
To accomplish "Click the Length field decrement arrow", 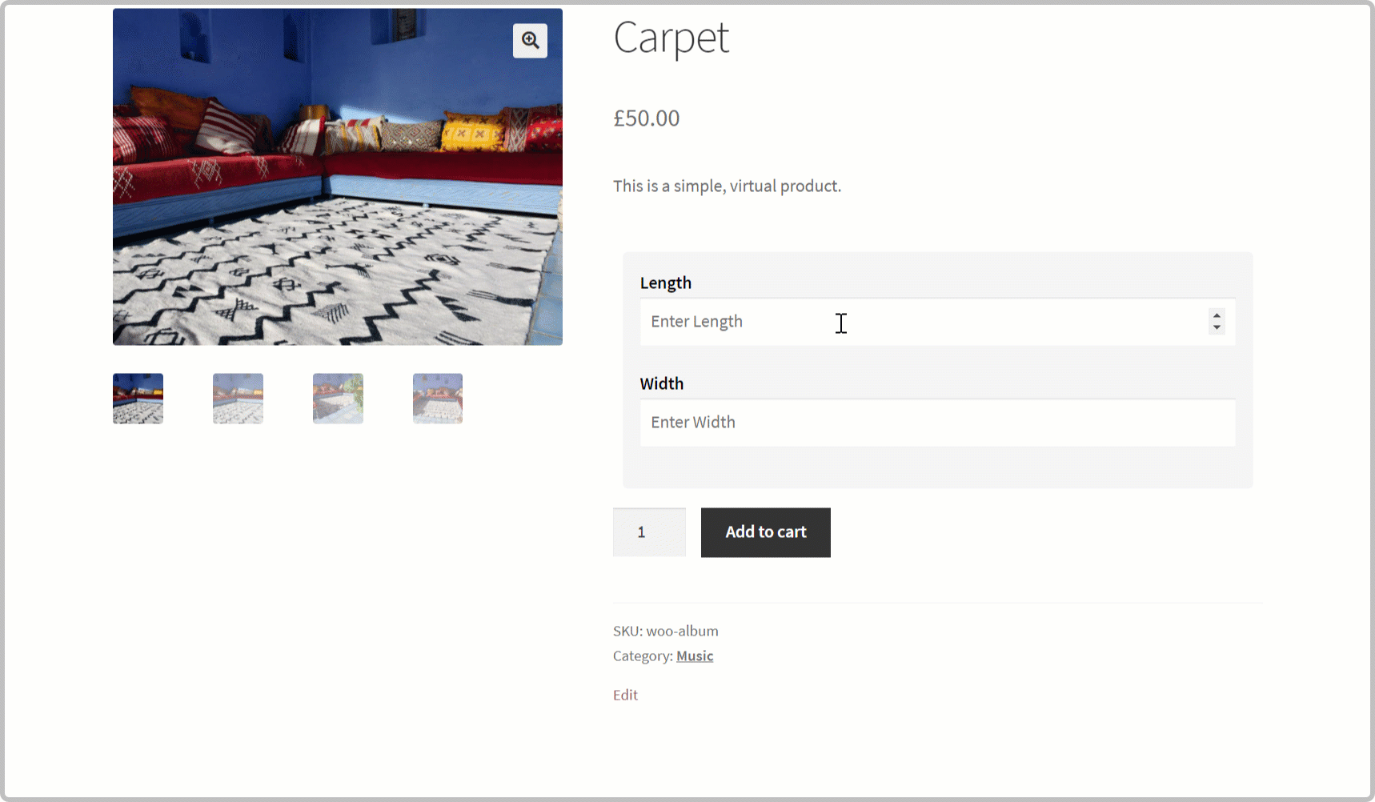I will click(1217, 328).
